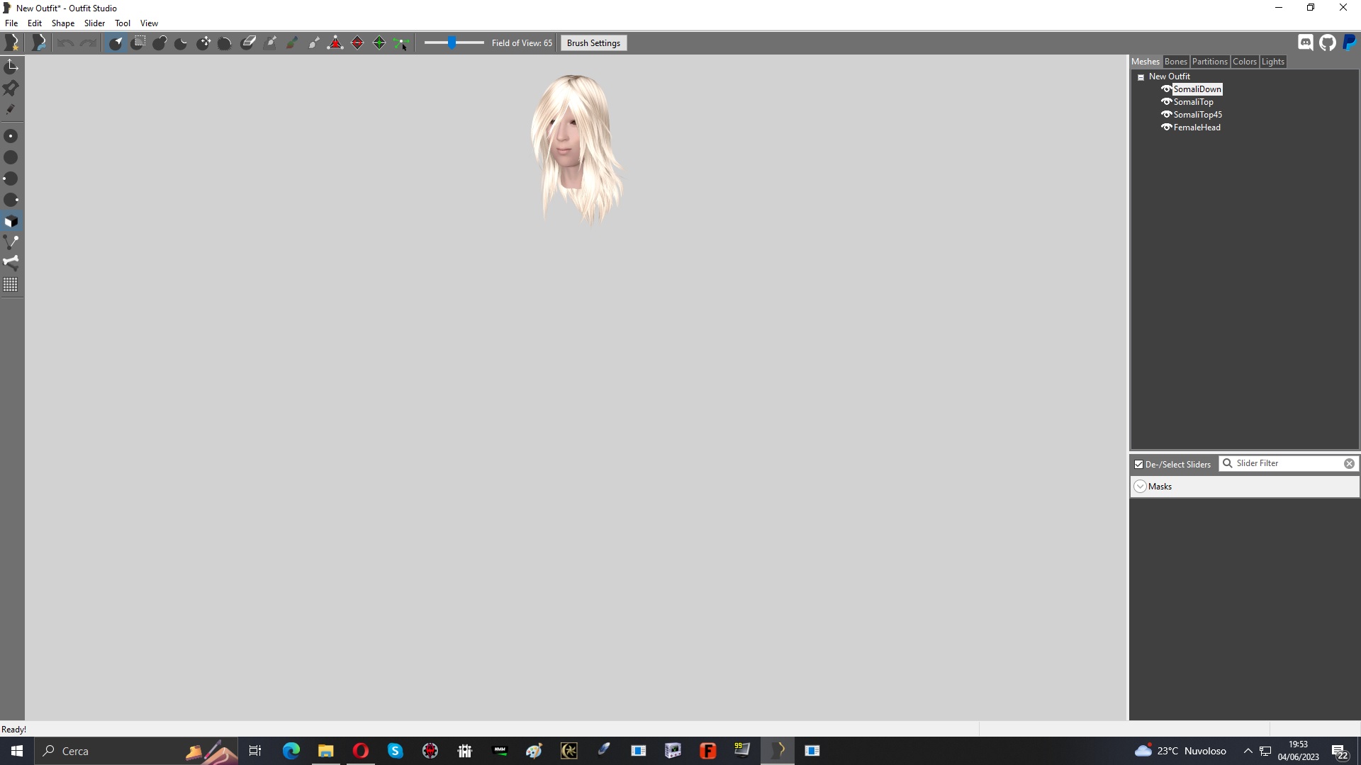
Task: Click the Redo arrow
Action: point(88,43)
